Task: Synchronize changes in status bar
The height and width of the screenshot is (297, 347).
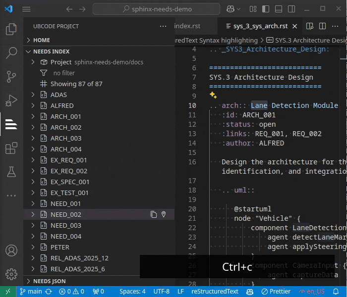Action: [49, 292]
